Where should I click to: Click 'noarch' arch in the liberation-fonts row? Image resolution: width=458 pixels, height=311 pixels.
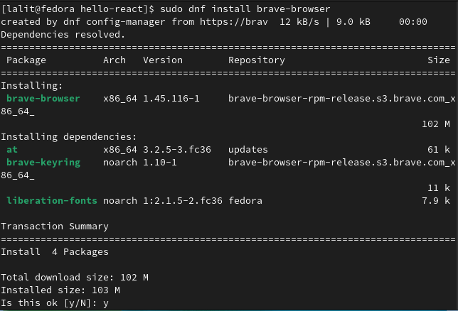coord(120,201)
